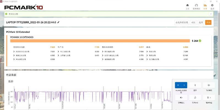Click the overall score 5 264
220x110 pixels.
[195, 41]
